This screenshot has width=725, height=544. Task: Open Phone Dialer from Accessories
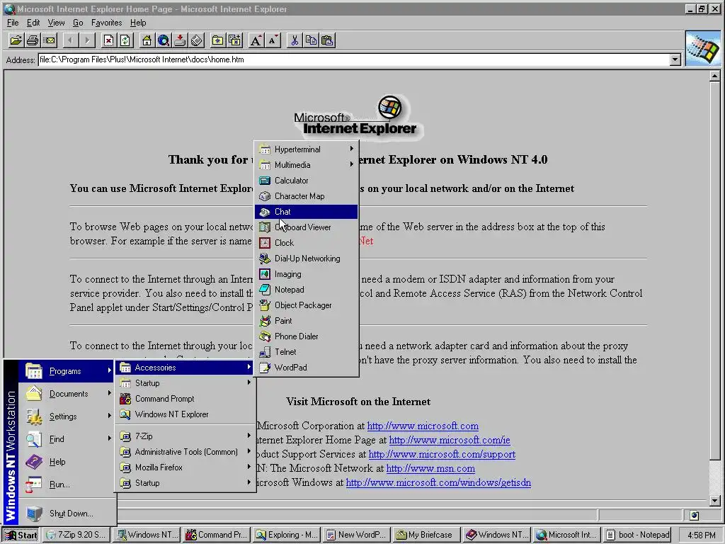coord(306,336)
